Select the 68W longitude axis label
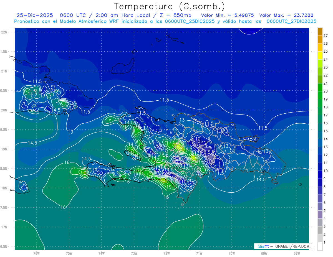The width and height of the screenshot is (333, 257). (296, 253)
